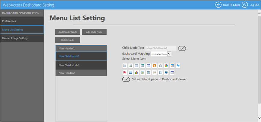Select the red flag menu icon
Screen dimensions: 261x122
(125, 72)
